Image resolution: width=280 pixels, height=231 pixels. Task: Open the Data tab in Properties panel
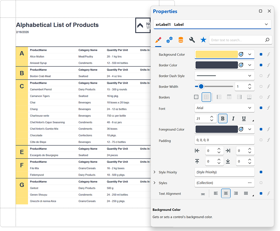tap(181, 40)
